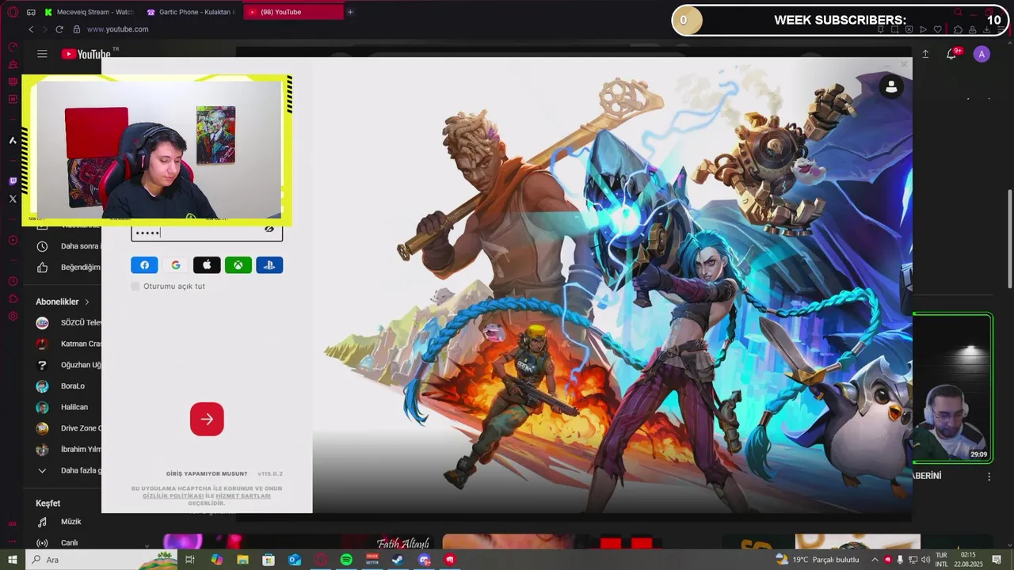Open SÖZCÜ Televizyonu subscription
This screenshot has height=570, width=1014.
click(69, 323)
